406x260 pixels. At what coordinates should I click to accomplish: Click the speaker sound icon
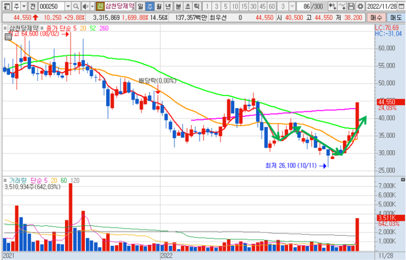[x=85, y=6]
